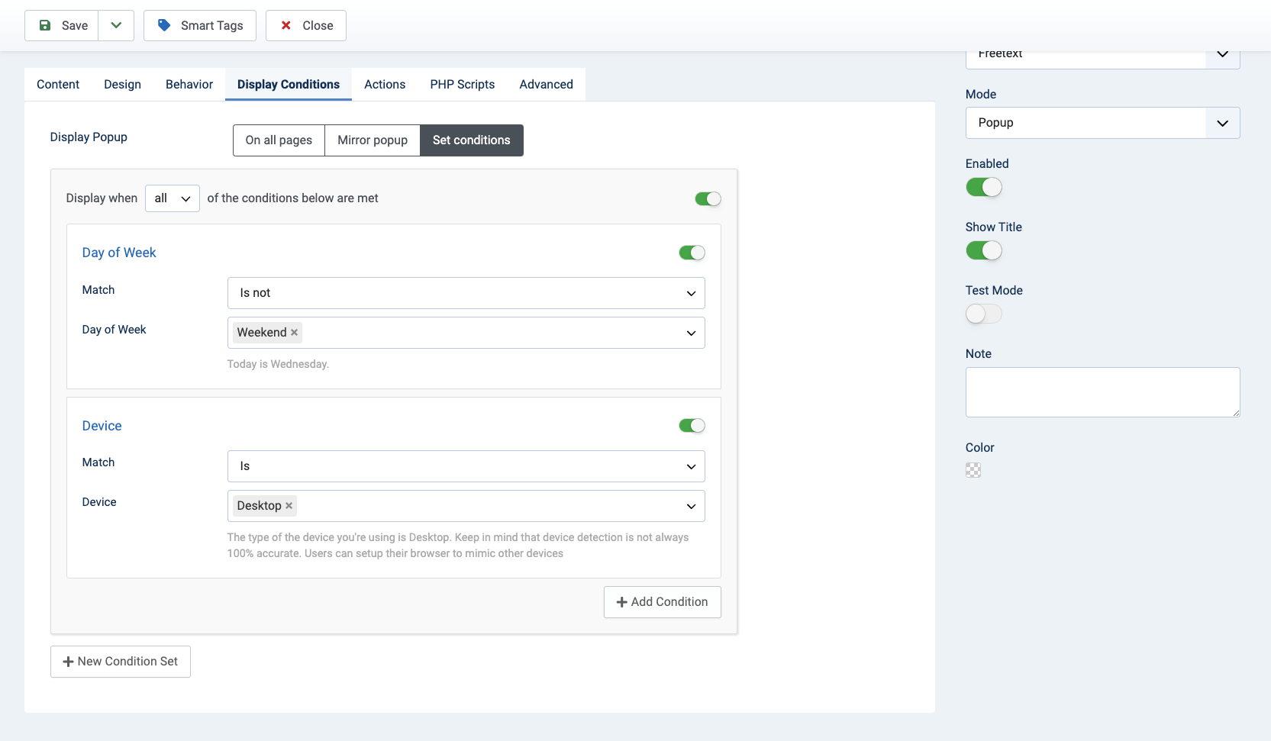Image resolution: width=1271 pixels, height=741 pixels.
Task: Toggle the Enabled switch
Action: tap(984, 187)
